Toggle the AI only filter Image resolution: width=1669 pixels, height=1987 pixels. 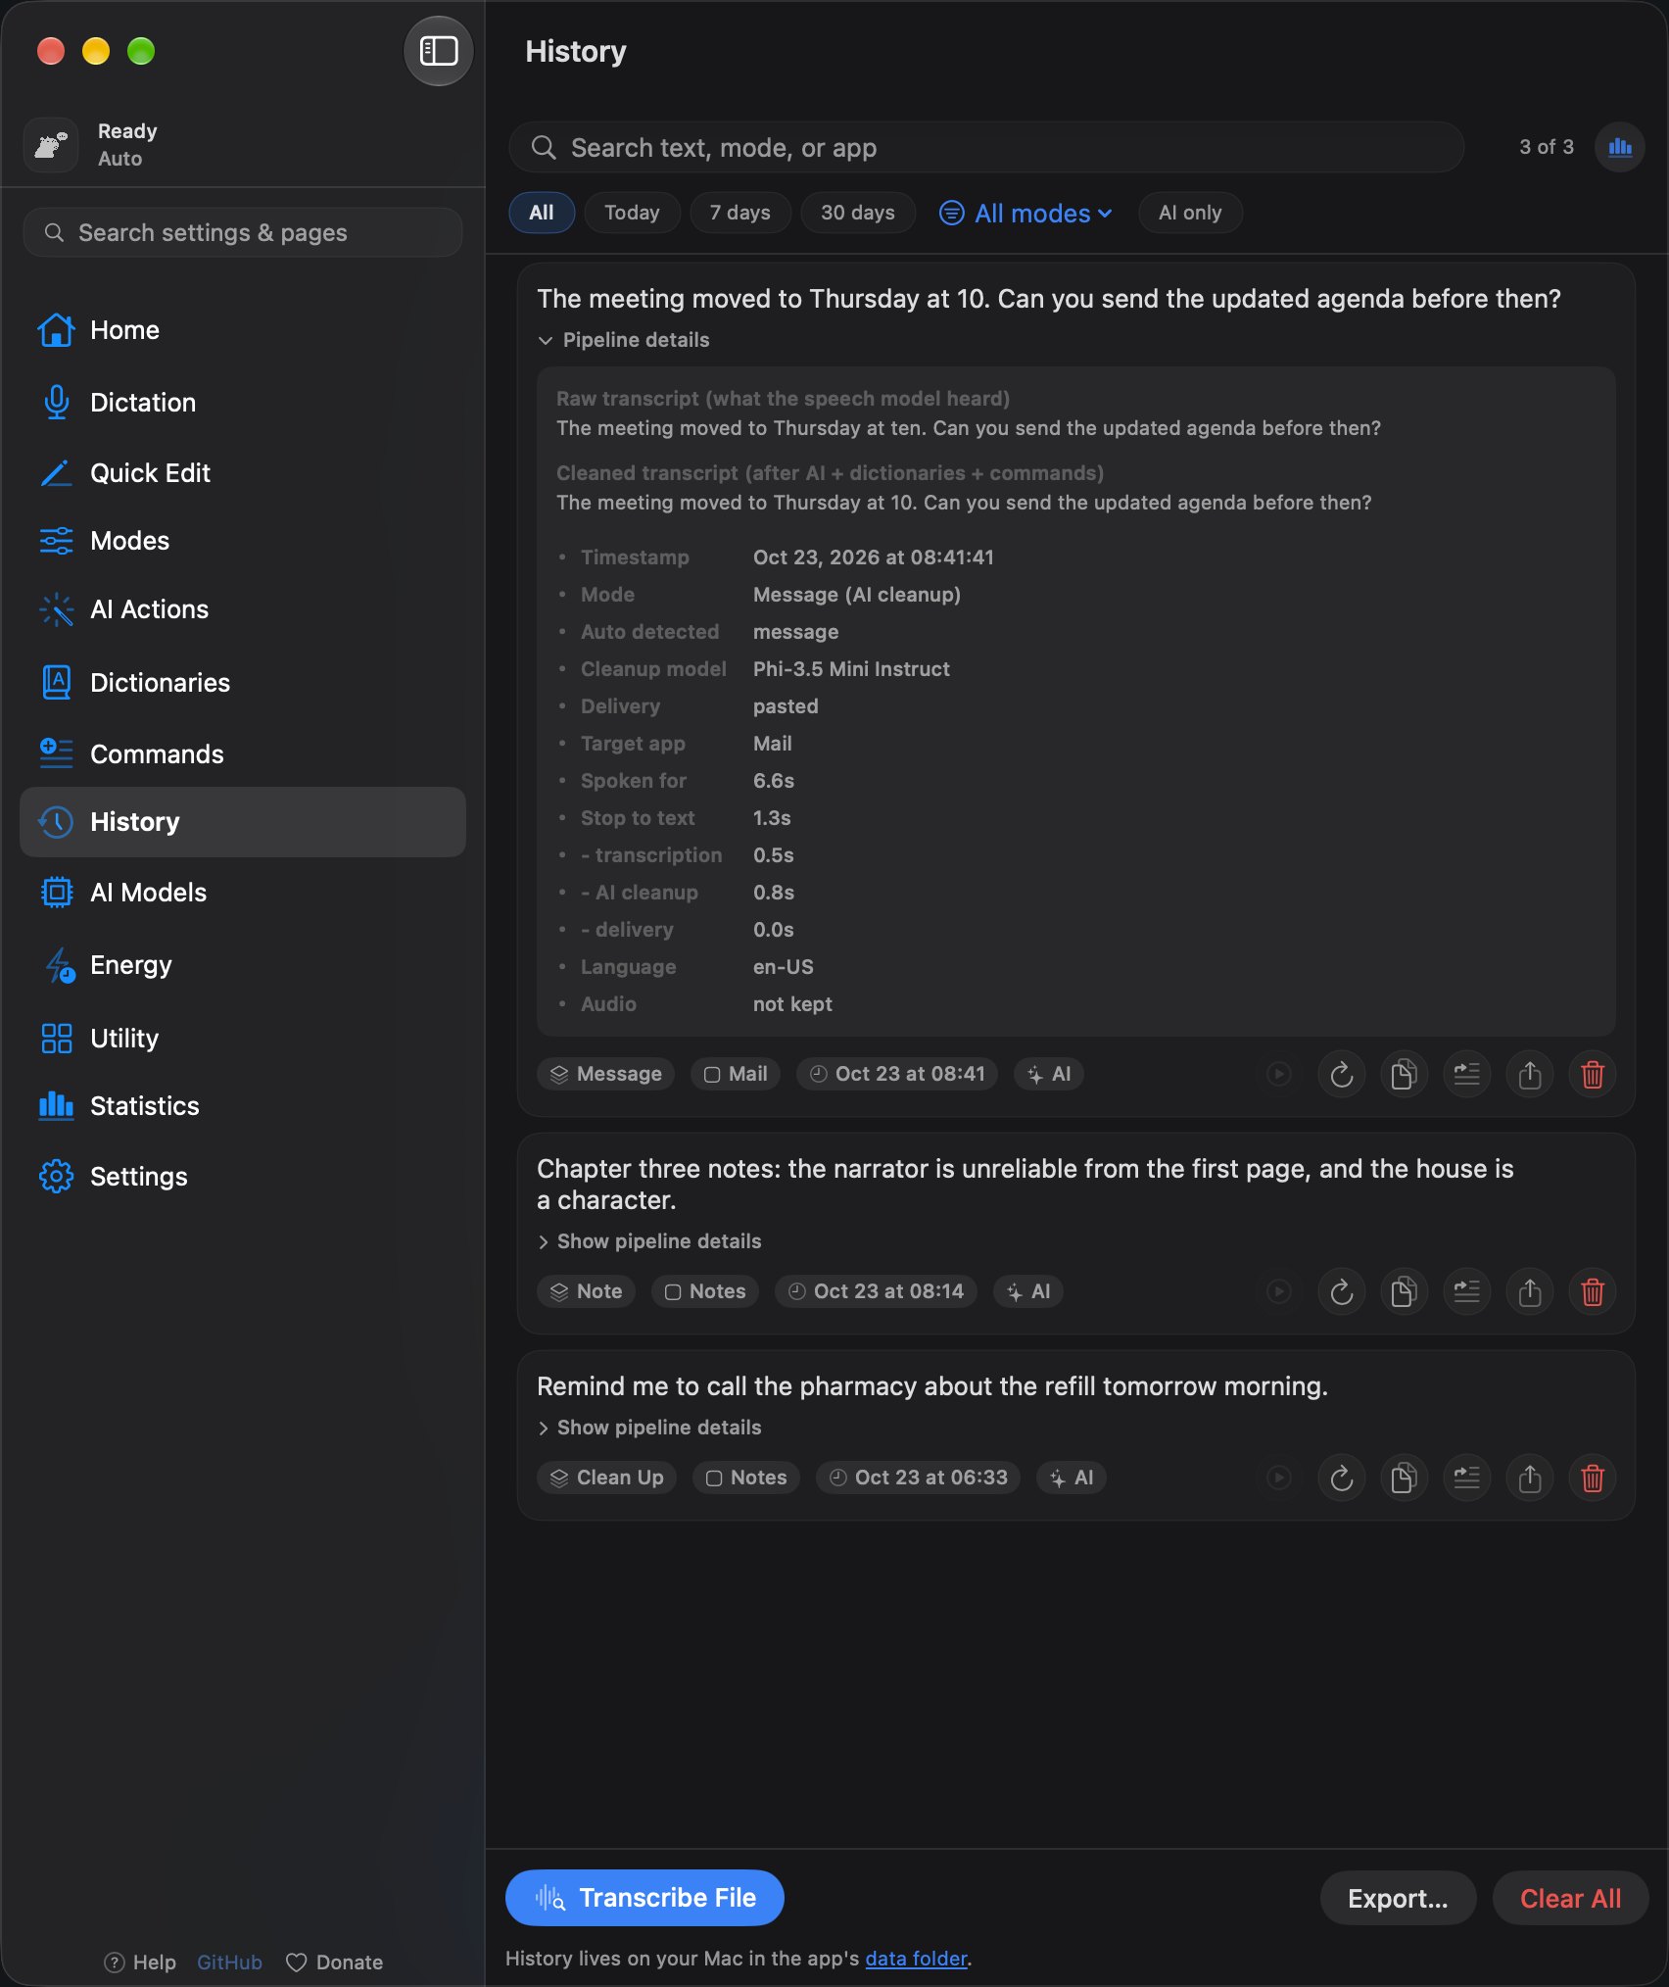pos(1190,213)
